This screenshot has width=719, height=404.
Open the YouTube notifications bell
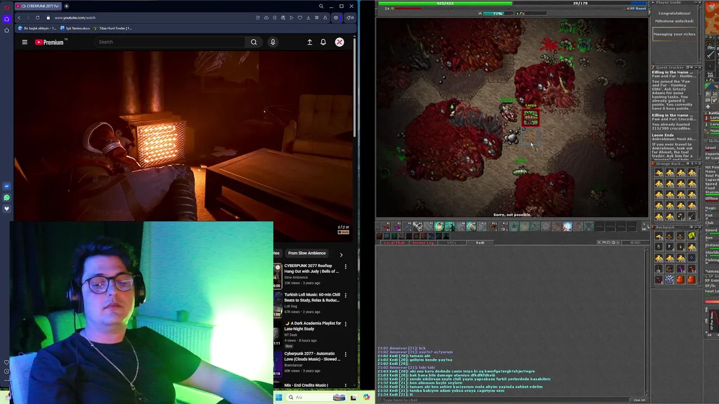tap(323, 42)
